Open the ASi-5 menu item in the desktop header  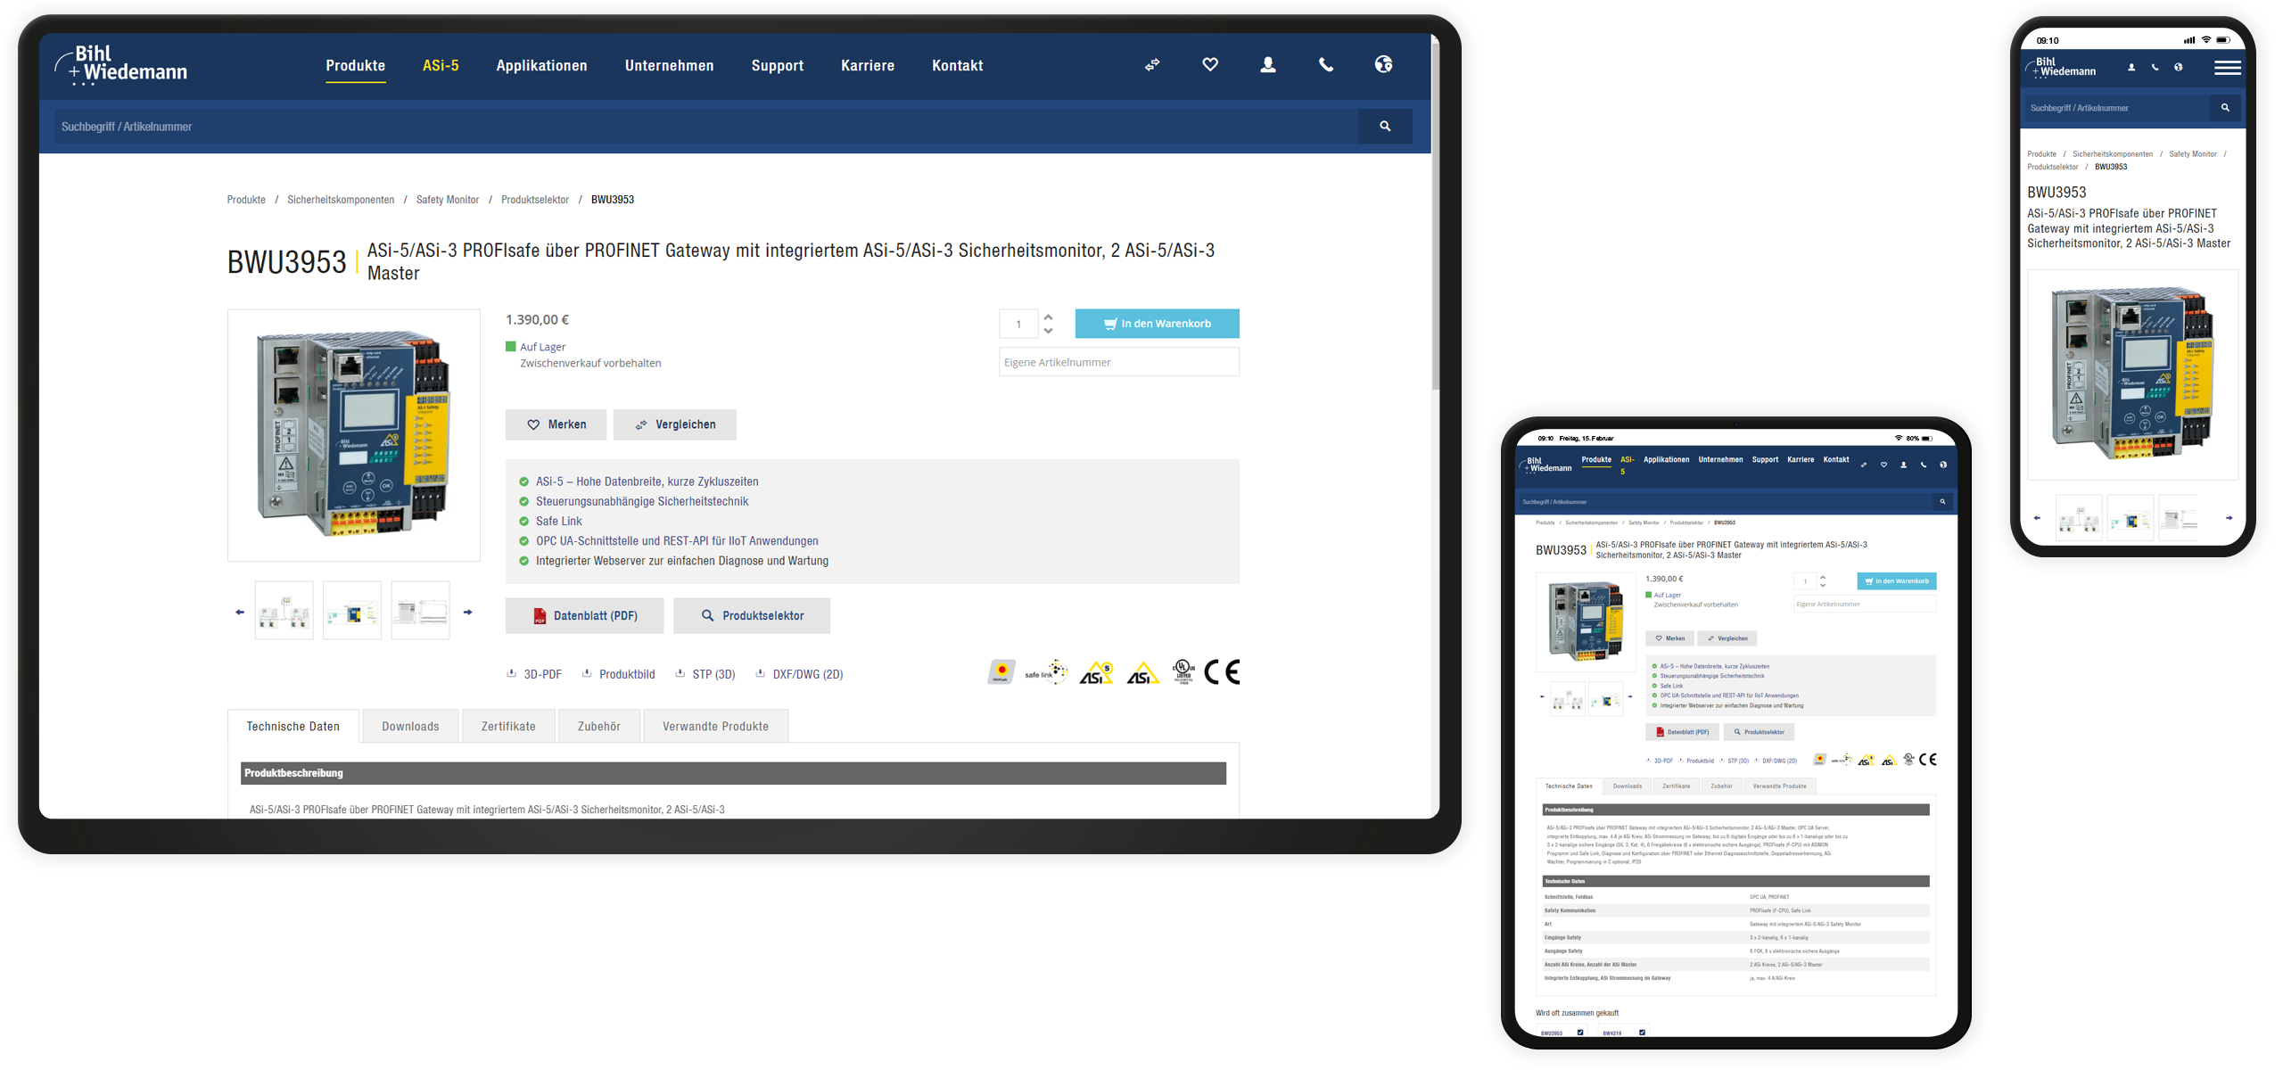click(441, 66)
